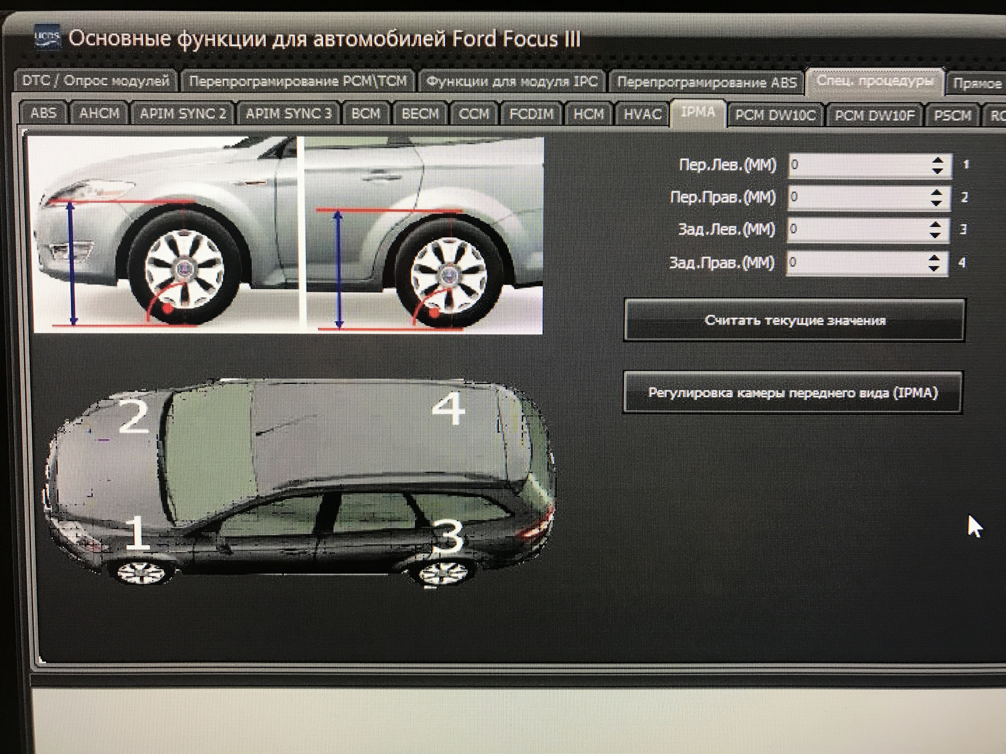
Task: Decrease Пер.Прав.(ММ) with down arrow
Action: [x=937, y=203]
